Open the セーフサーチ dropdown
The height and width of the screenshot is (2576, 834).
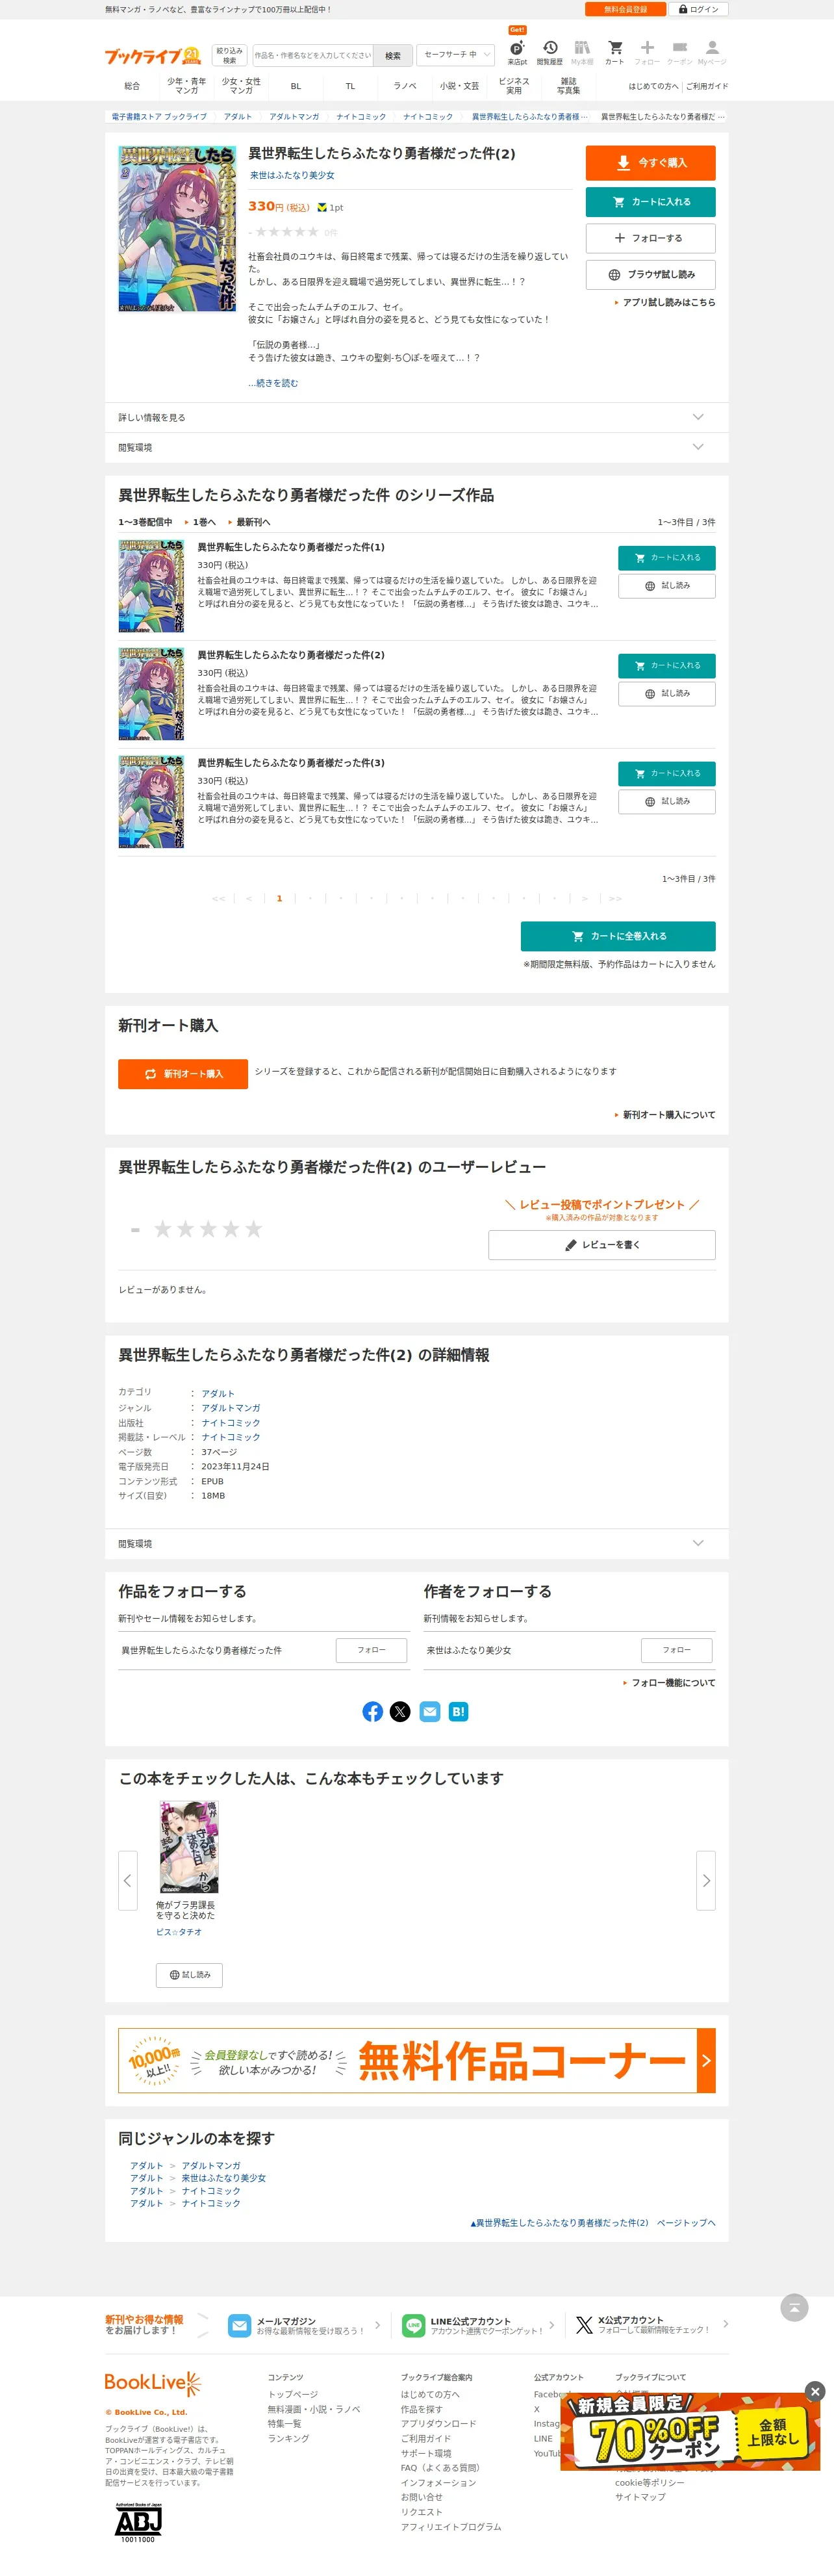(456, 55)
